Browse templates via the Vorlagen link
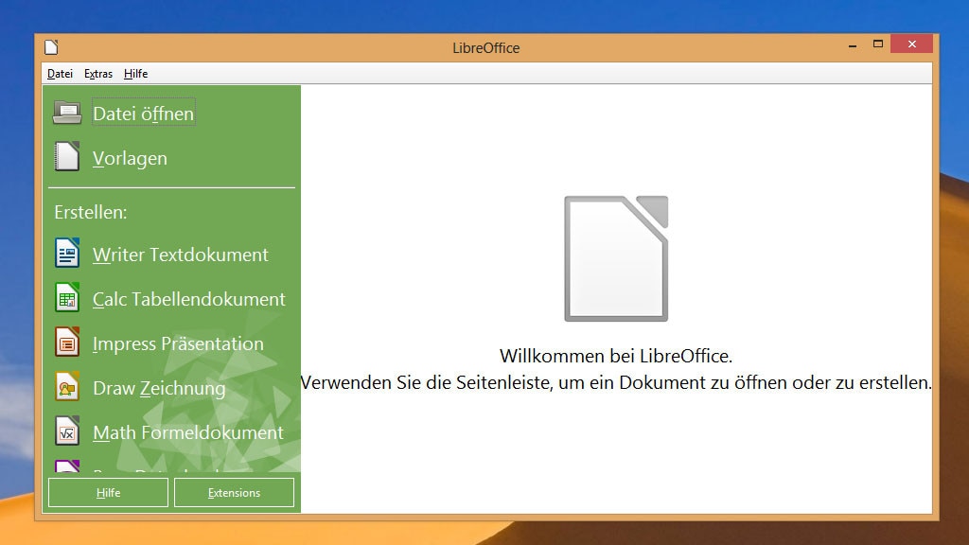This screenshot has height=545, width=969. coord(130,158)
